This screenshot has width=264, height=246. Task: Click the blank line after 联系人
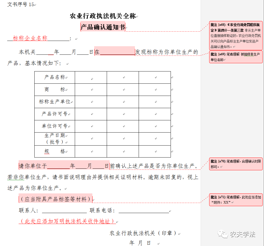pyautogui.click(x=64, y=211)
